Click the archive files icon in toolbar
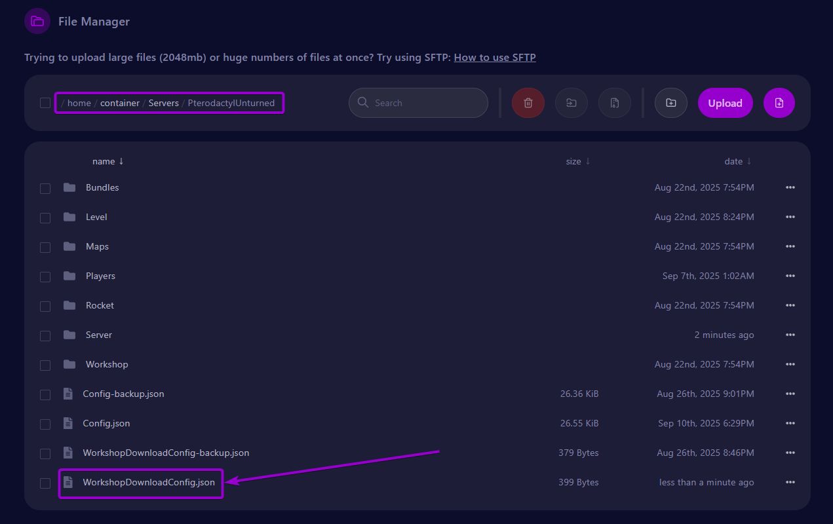This screenshot has width=833, height=524. (615, 103)
